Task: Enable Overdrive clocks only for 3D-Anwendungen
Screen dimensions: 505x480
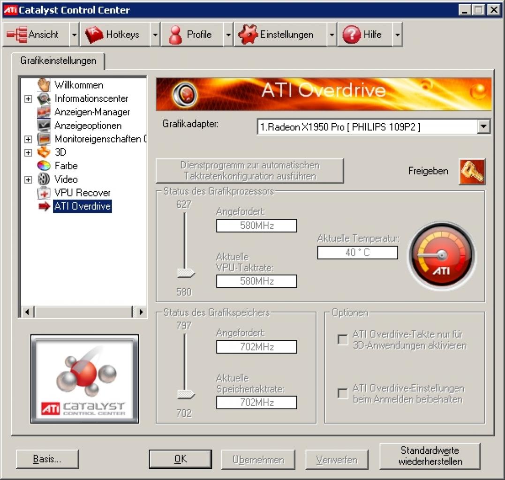Action: (x=343, y=340)
